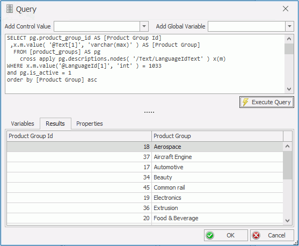
Task: Close the Query dialog window
Action: pos(286,9)
